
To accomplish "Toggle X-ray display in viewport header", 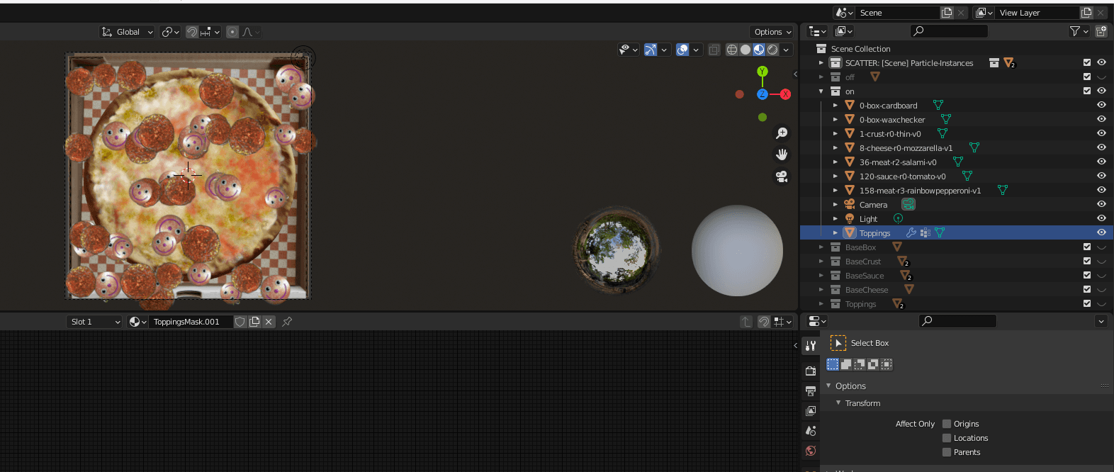I will 714,50.
